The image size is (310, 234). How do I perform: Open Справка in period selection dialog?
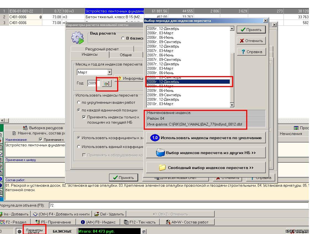coord(251,52)
